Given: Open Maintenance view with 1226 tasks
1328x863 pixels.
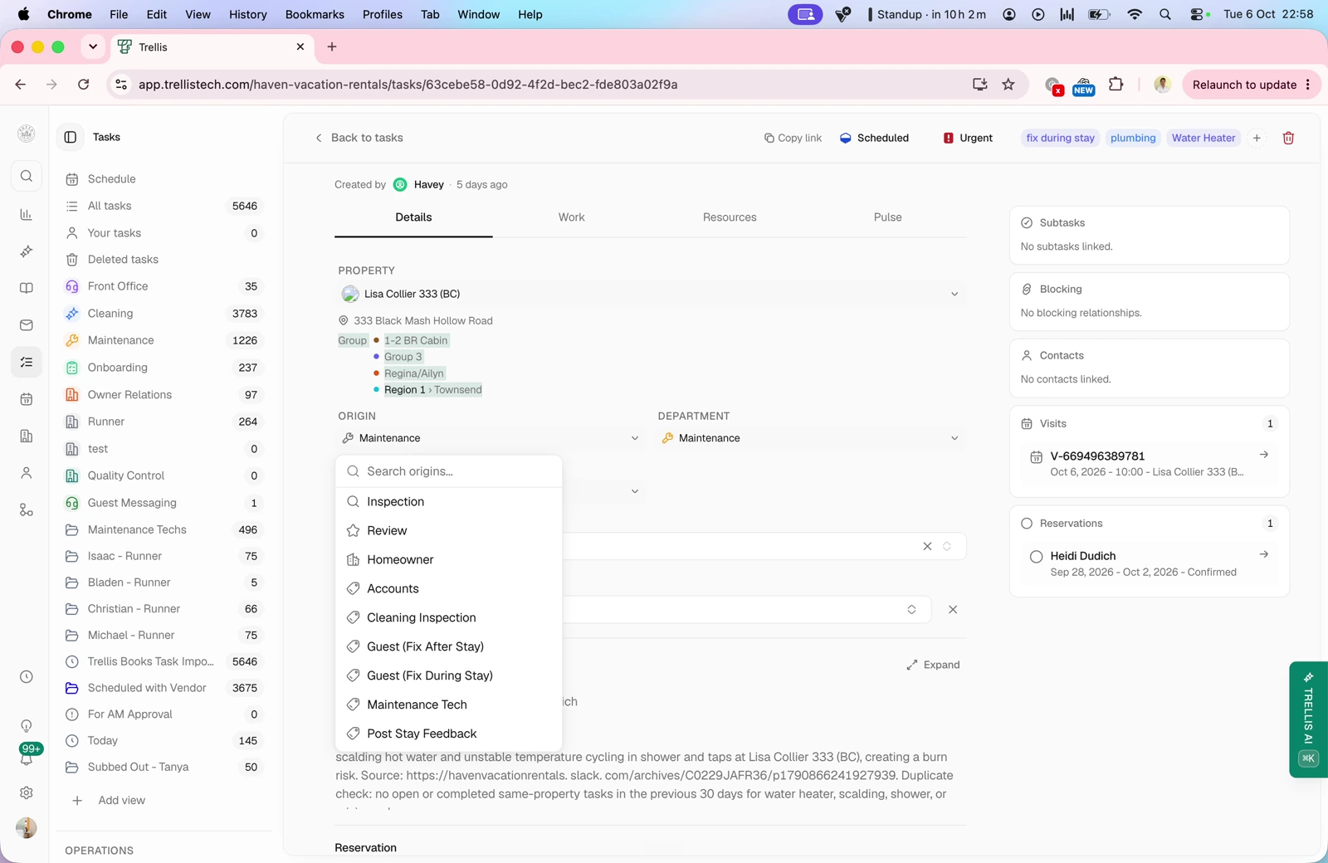Looking at the screenshot, I should (163, 340).
